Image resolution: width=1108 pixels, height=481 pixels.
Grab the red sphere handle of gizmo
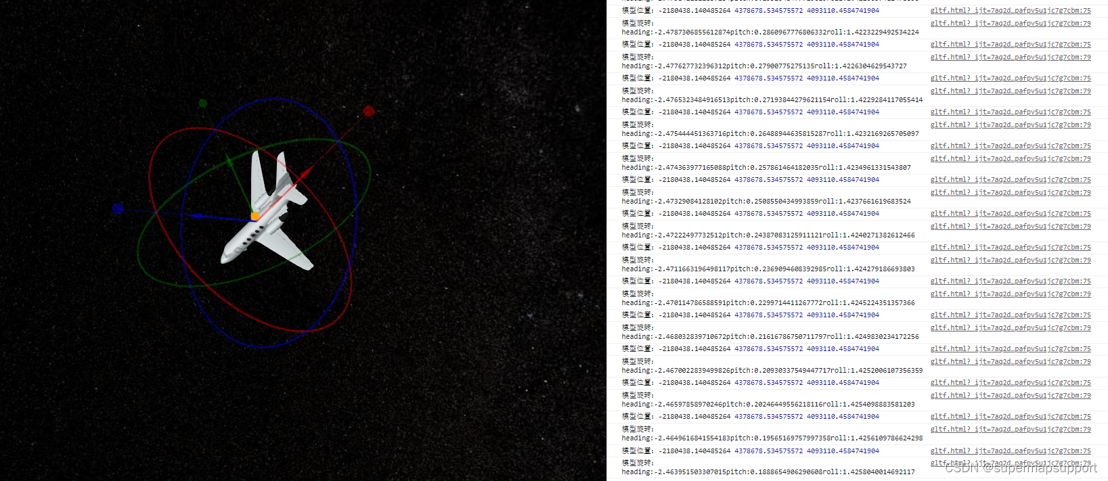(369, 111)
